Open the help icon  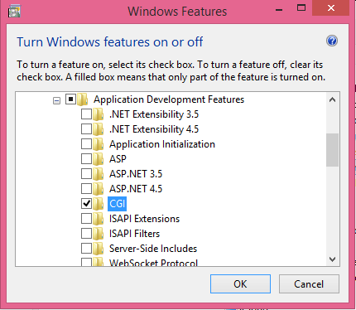[x=332, y=41]
